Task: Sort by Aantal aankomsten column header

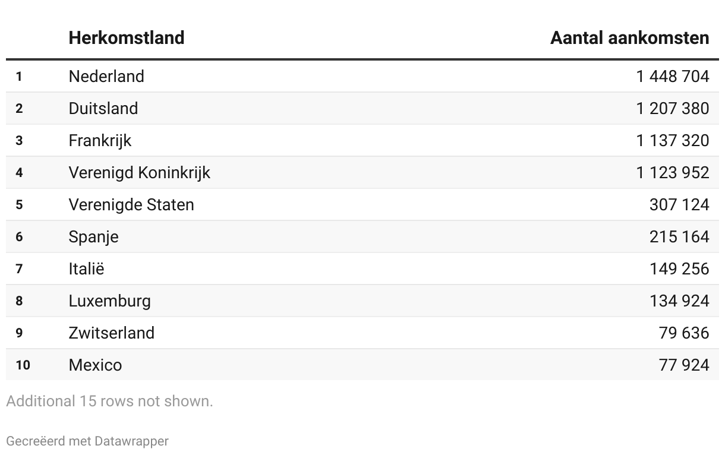Action: click(x=629, y=38)
